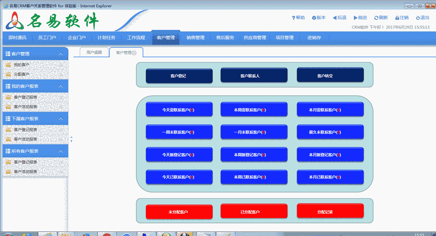Open the 我的客户 folder icon in sidebar
Screen dimensions: 436x236
[x=8, y=64]
